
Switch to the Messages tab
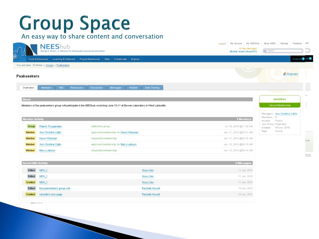[116, 87]
